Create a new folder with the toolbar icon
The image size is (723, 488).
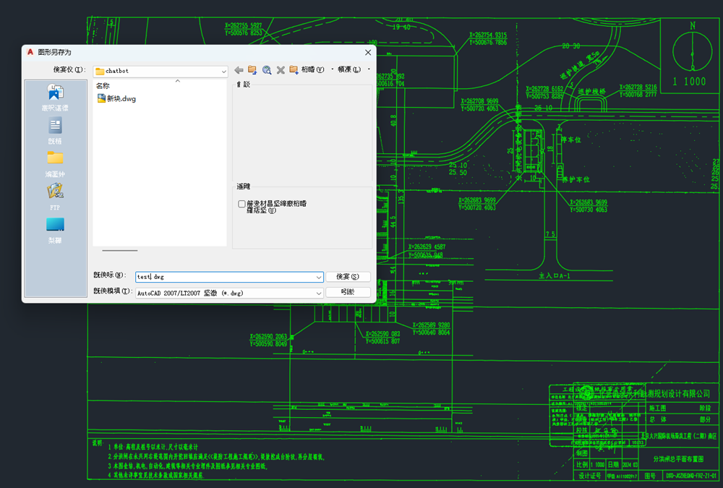click(x=294, y=69)
